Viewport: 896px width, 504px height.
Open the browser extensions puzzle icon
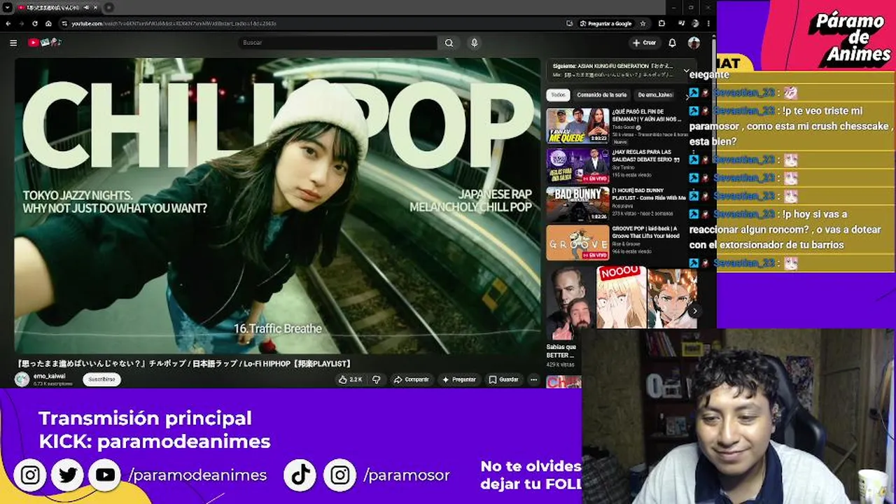coord(661,23)
